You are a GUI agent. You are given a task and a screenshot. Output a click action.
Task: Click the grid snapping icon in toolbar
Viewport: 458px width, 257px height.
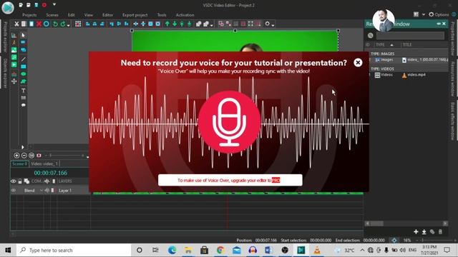78,24
